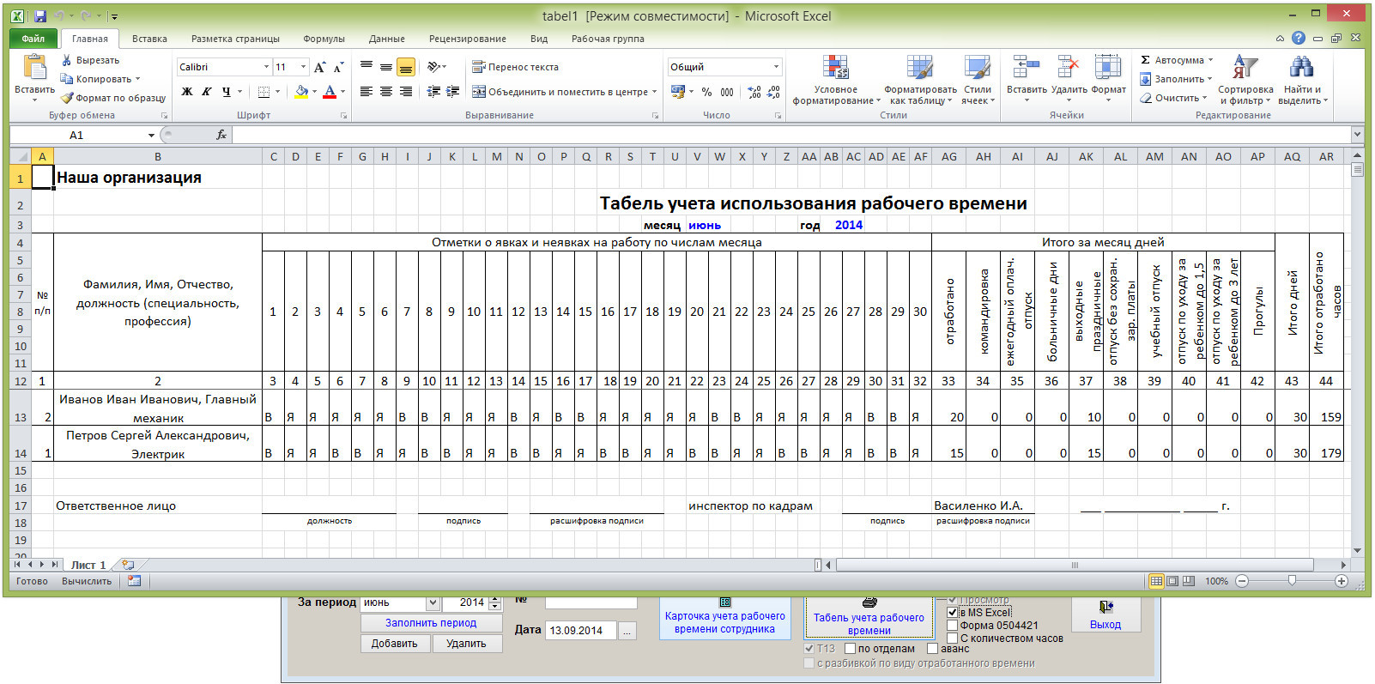Viewport: 1375px width, 684px height.
Task: Click the Find and Select binoculars icon
Action: [1301, 68]
